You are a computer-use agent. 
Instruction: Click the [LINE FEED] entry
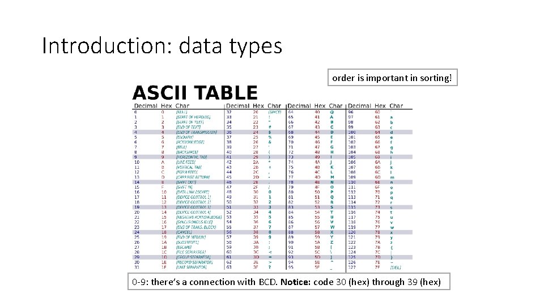[x=188, y=162]
